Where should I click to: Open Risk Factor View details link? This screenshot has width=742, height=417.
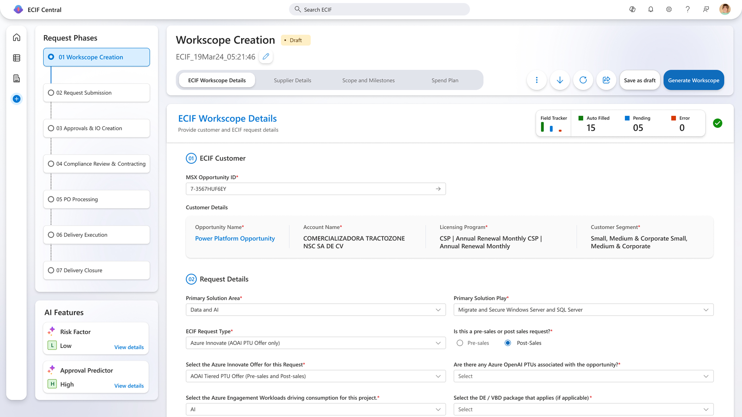129,347
